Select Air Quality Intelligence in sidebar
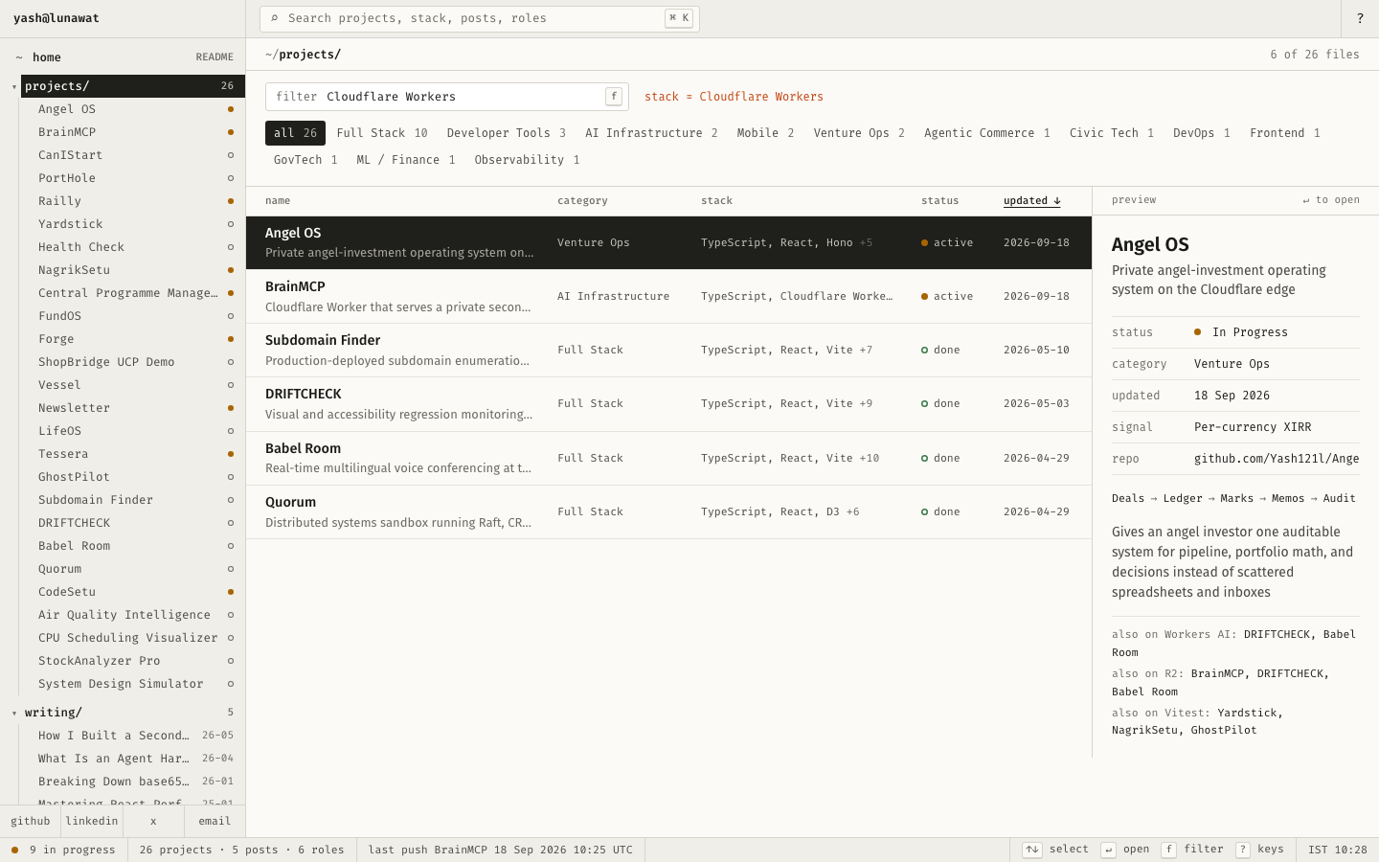 pos(132,615)
